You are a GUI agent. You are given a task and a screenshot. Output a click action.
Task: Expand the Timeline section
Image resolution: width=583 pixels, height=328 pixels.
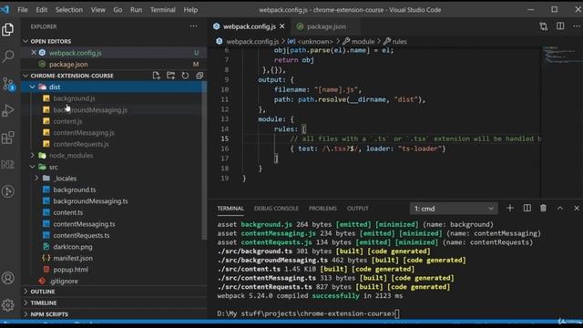tap(26, 302)
